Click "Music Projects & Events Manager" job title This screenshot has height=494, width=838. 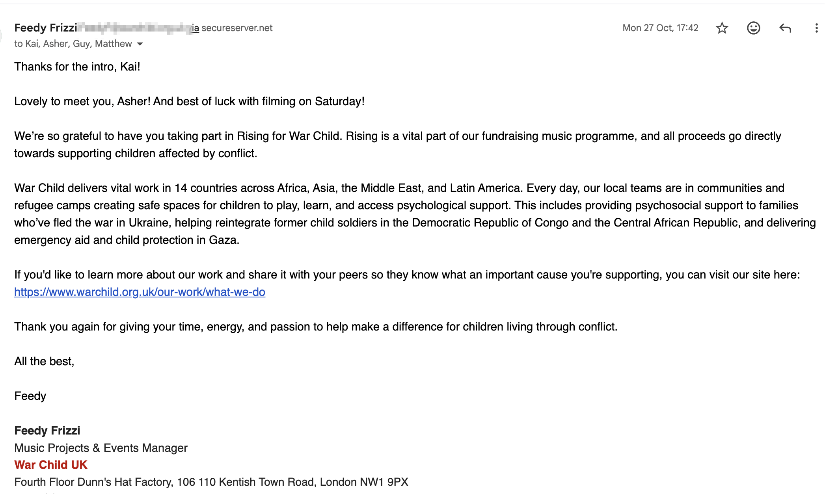click(101, 448)
